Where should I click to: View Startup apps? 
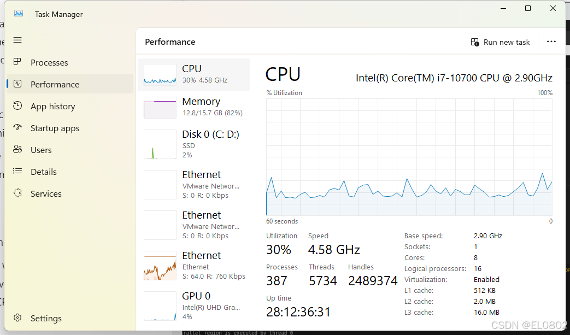pos(54,128)
